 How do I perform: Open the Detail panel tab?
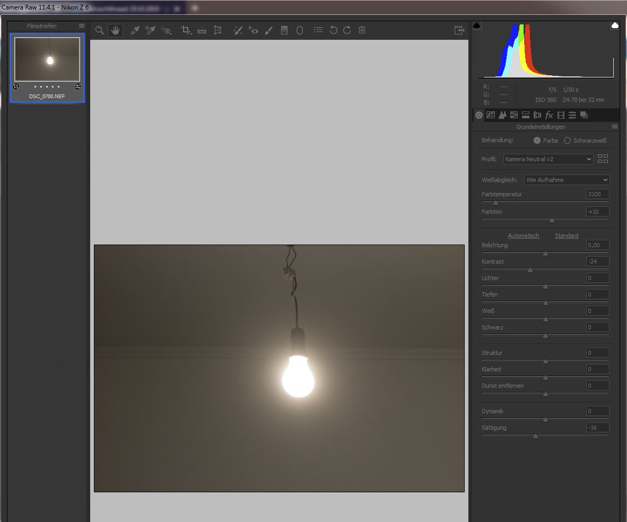[x=502, y=115]
